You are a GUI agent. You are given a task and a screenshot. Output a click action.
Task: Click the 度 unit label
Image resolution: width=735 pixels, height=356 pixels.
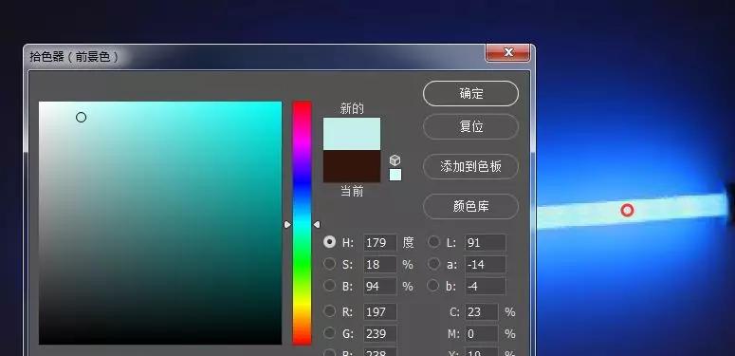tap(408, 242)
